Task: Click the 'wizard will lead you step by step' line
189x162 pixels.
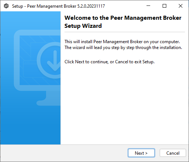Action: [x=123, y=48]
